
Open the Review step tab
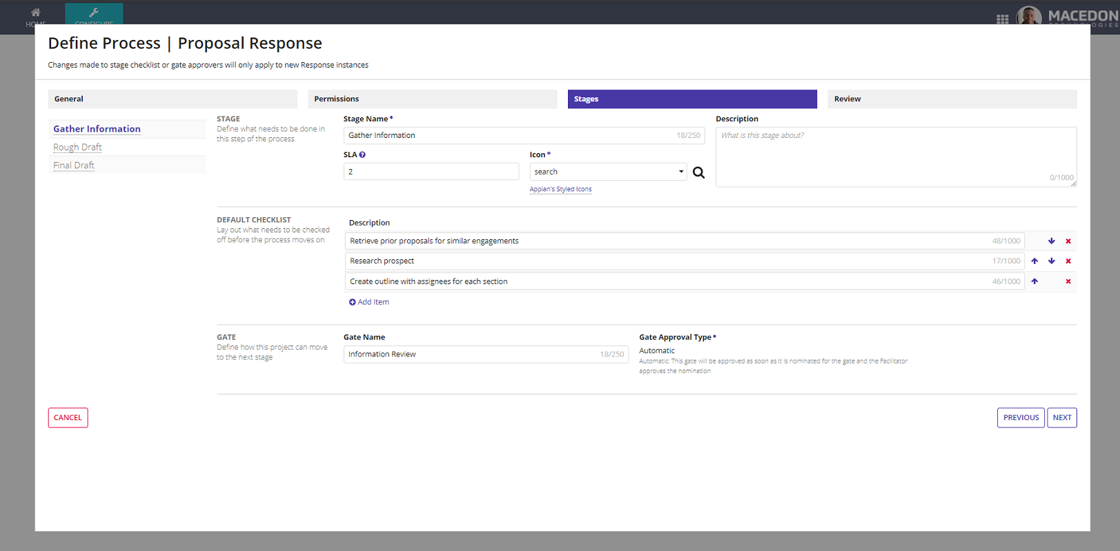952,99
